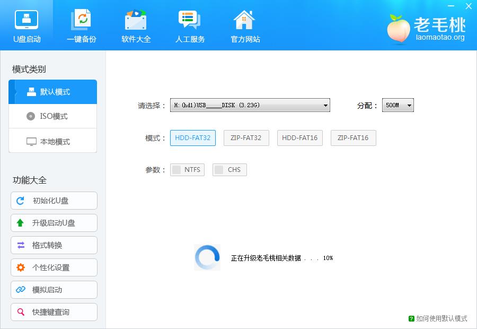Screen dimensions: 477x329
Task: Open 个性化设置 settings gear icon
Action: coord(21,267)
